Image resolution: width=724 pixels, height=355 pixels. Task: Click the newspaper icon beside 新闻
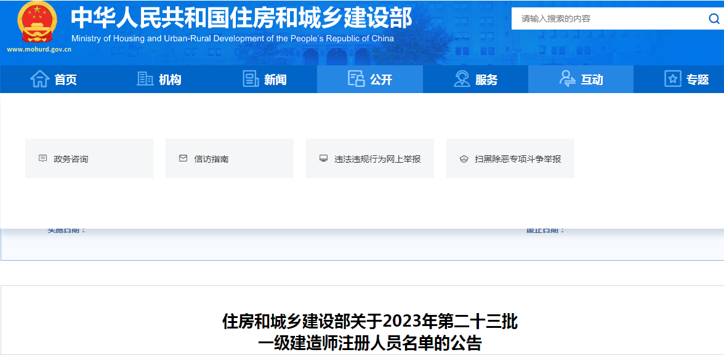pos(251,79)
